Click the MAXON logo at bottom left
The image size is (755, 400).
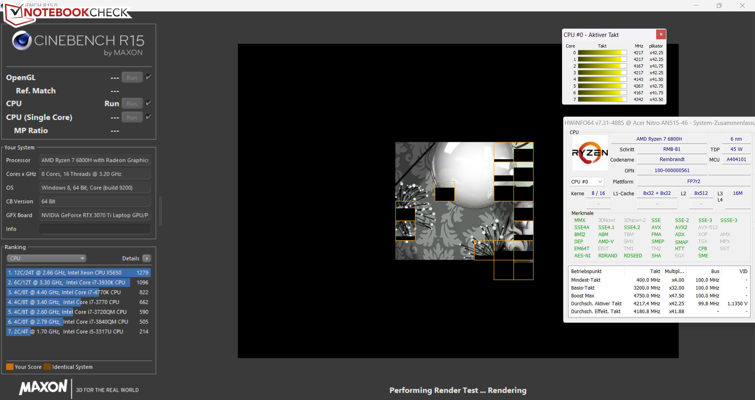pyautogui.click(x=43, y=387)
